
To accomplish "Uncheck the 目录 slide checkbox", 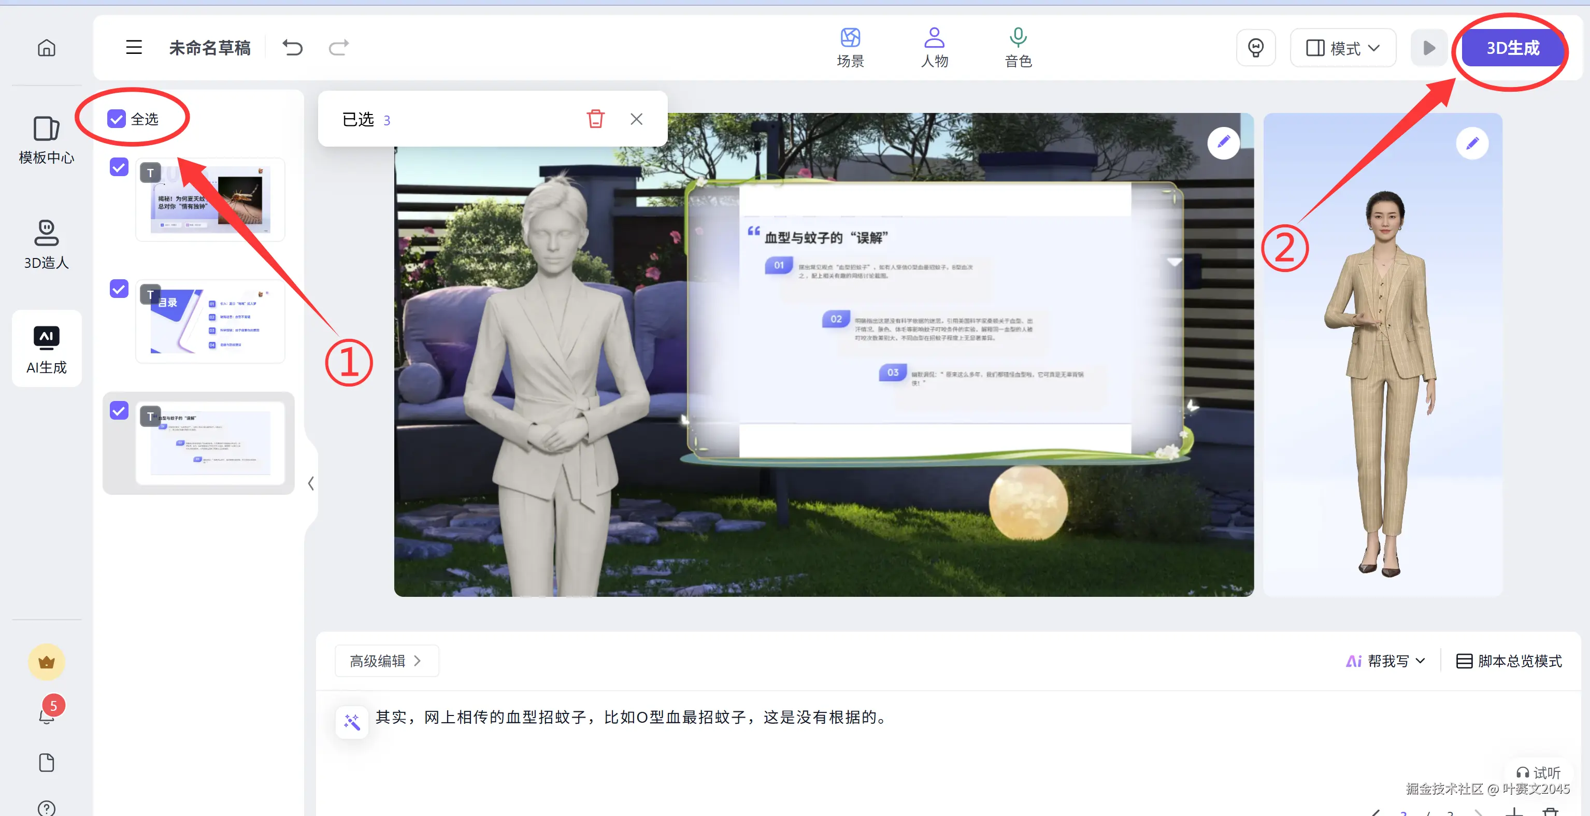I will click(x=119, y=288).
